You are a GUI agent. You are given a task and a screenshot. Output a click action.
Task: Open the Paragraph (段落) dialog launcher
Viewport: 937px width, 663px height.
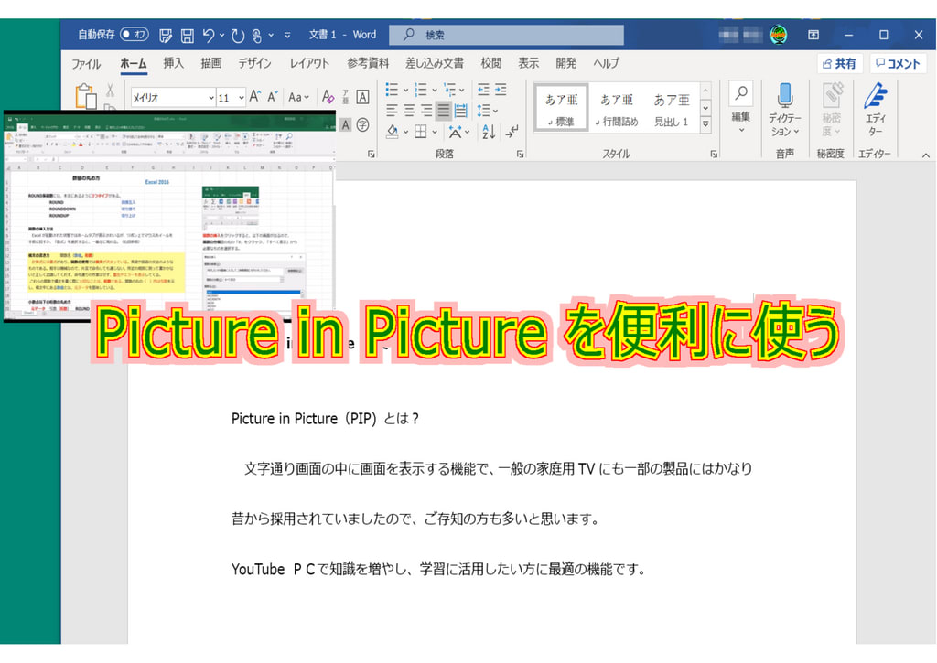coord(520,155)
